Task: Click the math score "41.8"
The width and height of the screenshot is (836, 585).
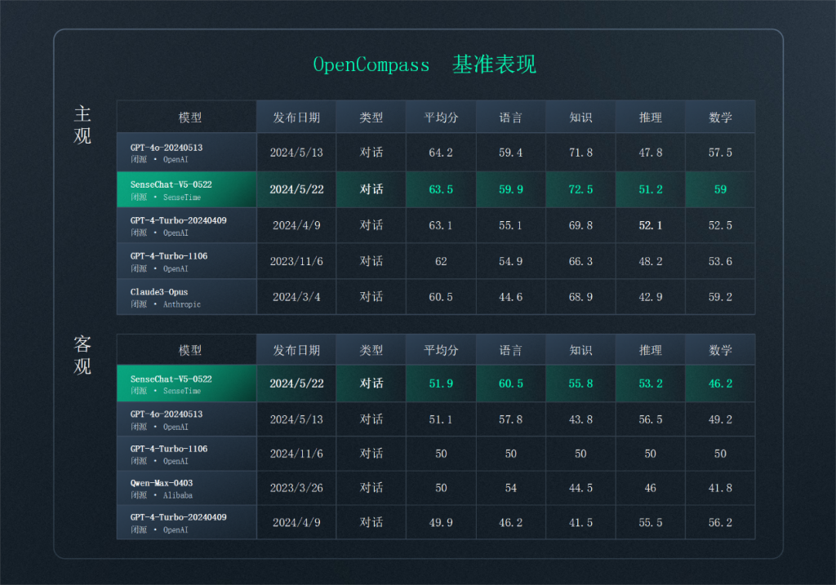Action: (720, 488)
